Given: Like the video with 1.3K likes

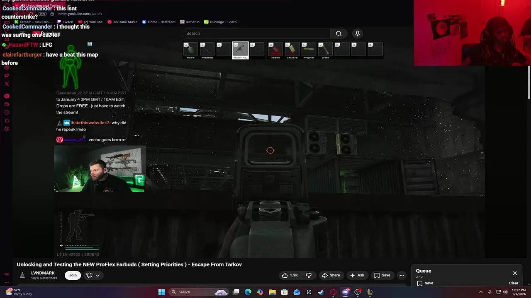Looking at the screenshot, I should click(x=290, y=275).
